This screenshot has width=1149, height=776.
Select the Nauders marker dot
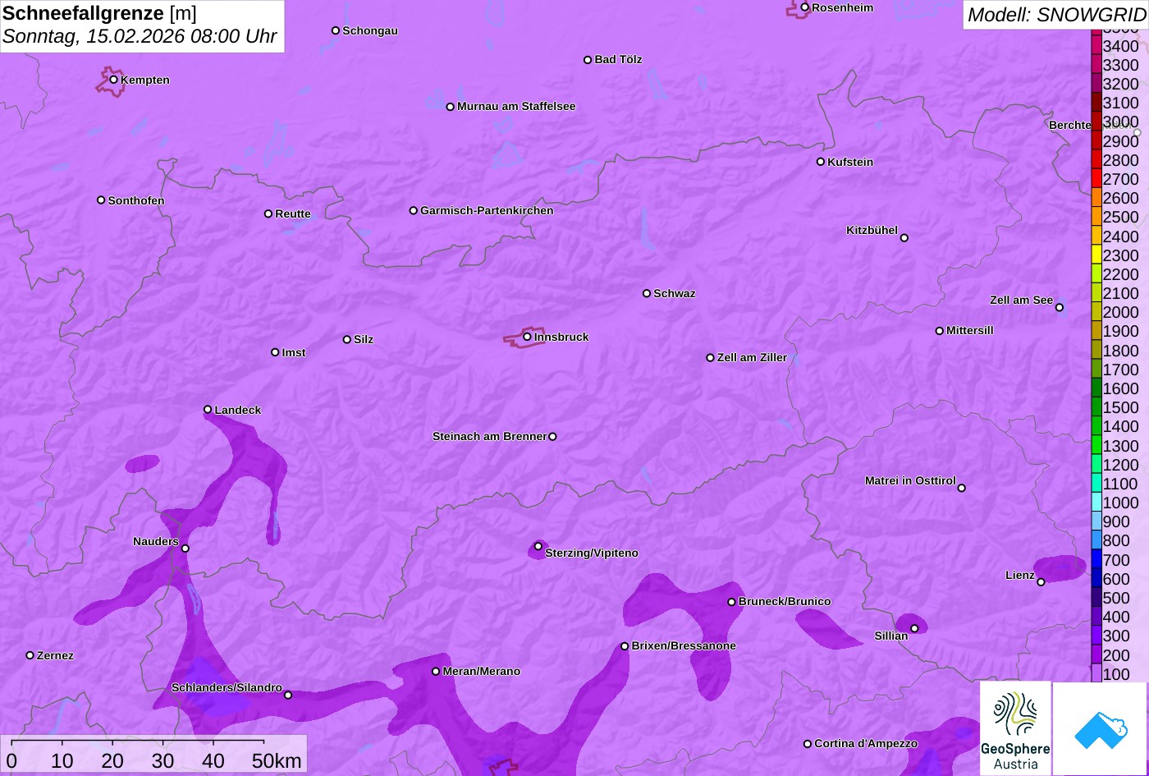click(185, 549)
